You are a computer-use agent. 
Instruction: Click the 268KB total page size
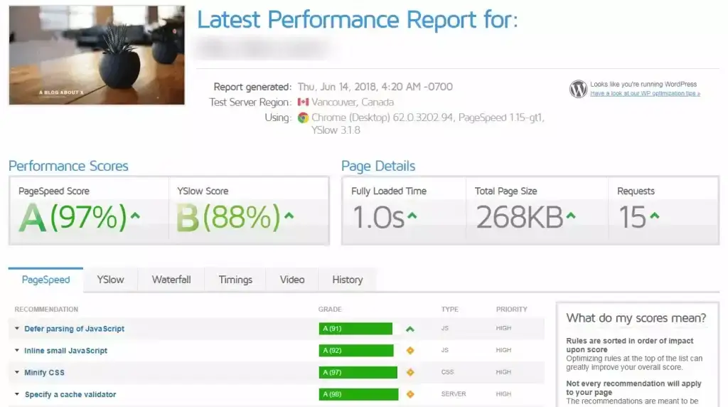tap(520, 217)
